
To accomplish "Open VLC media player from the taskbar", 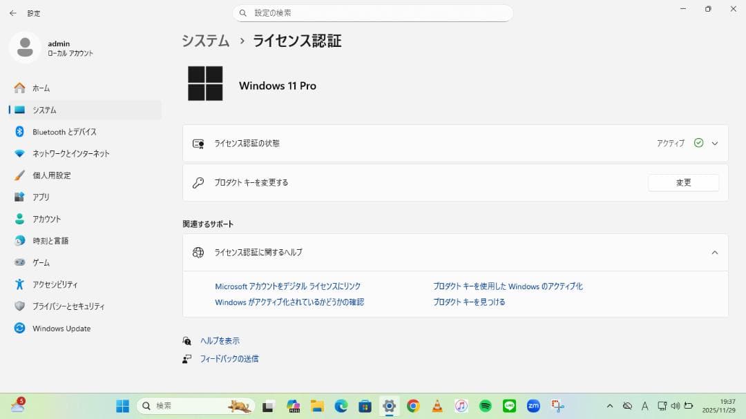I will click(x=437, y=406).
